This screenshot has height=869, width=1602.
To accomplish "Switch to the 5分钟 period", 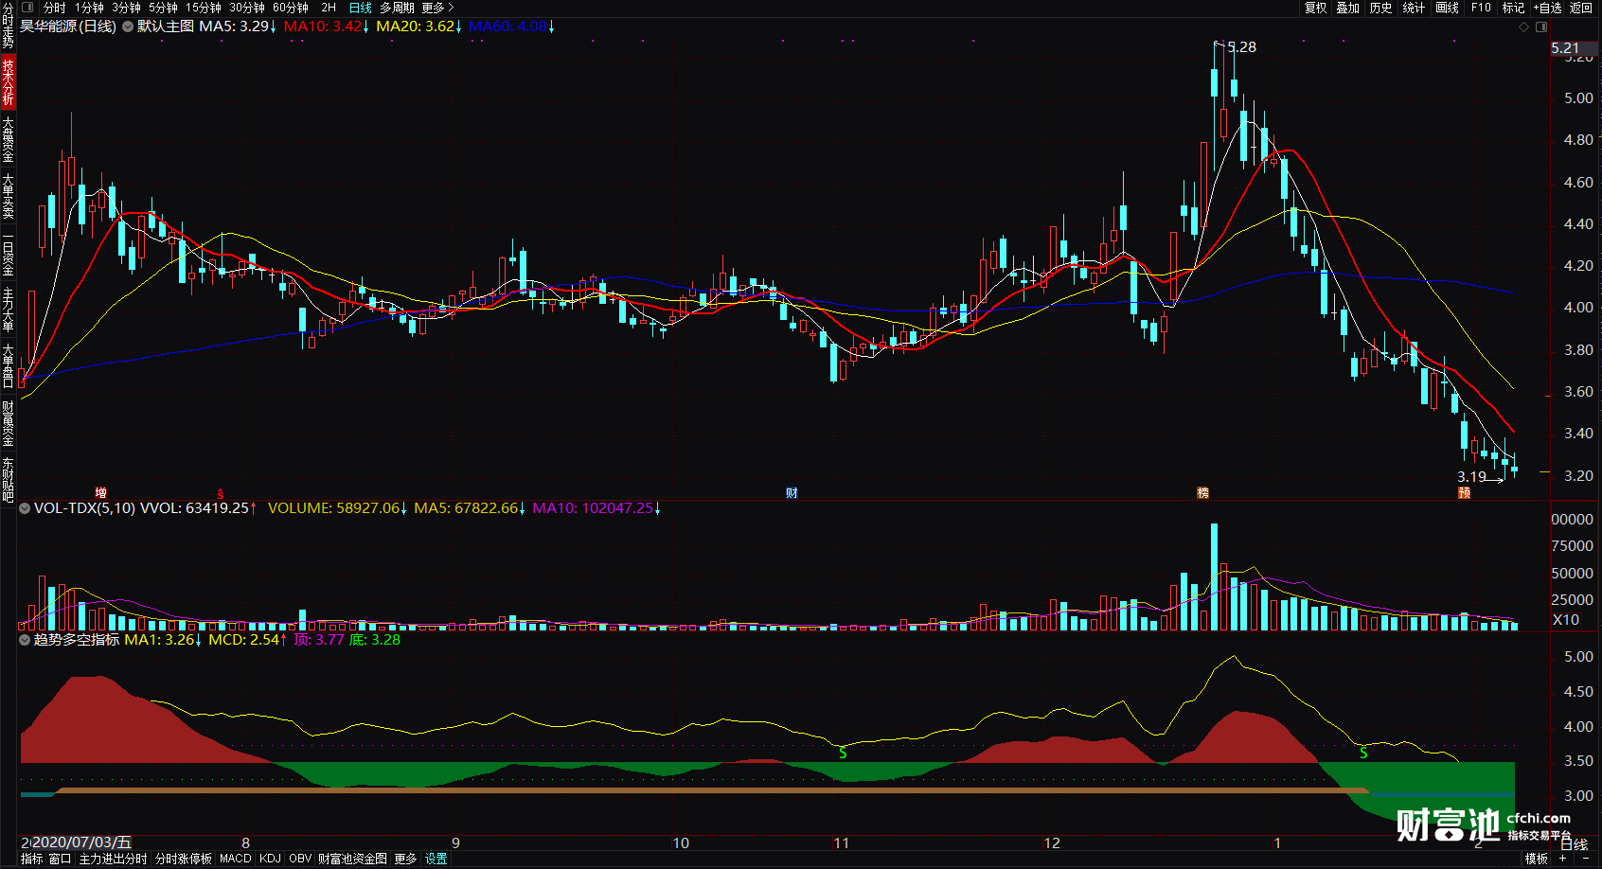I will [x=164, y=8].
